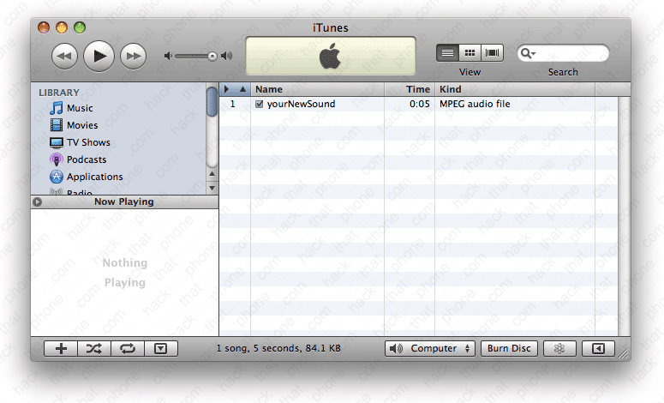664x403 pixels.
Task: Uncheck the yourNewSound song checkbox
Action: pyautogui.click(x=260, y=105)
